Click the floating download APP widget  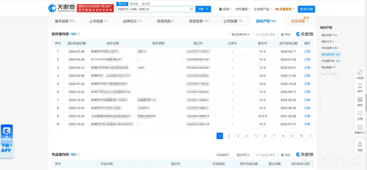(7, 141)
